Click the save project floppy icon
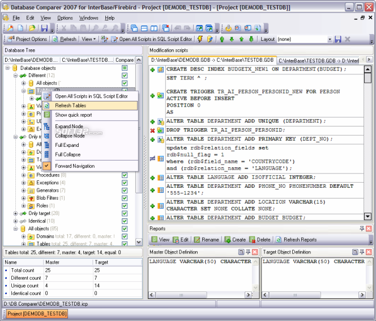The width and height of the screenshot is (376, 321). pyautogui.click(x=44, y=28)
